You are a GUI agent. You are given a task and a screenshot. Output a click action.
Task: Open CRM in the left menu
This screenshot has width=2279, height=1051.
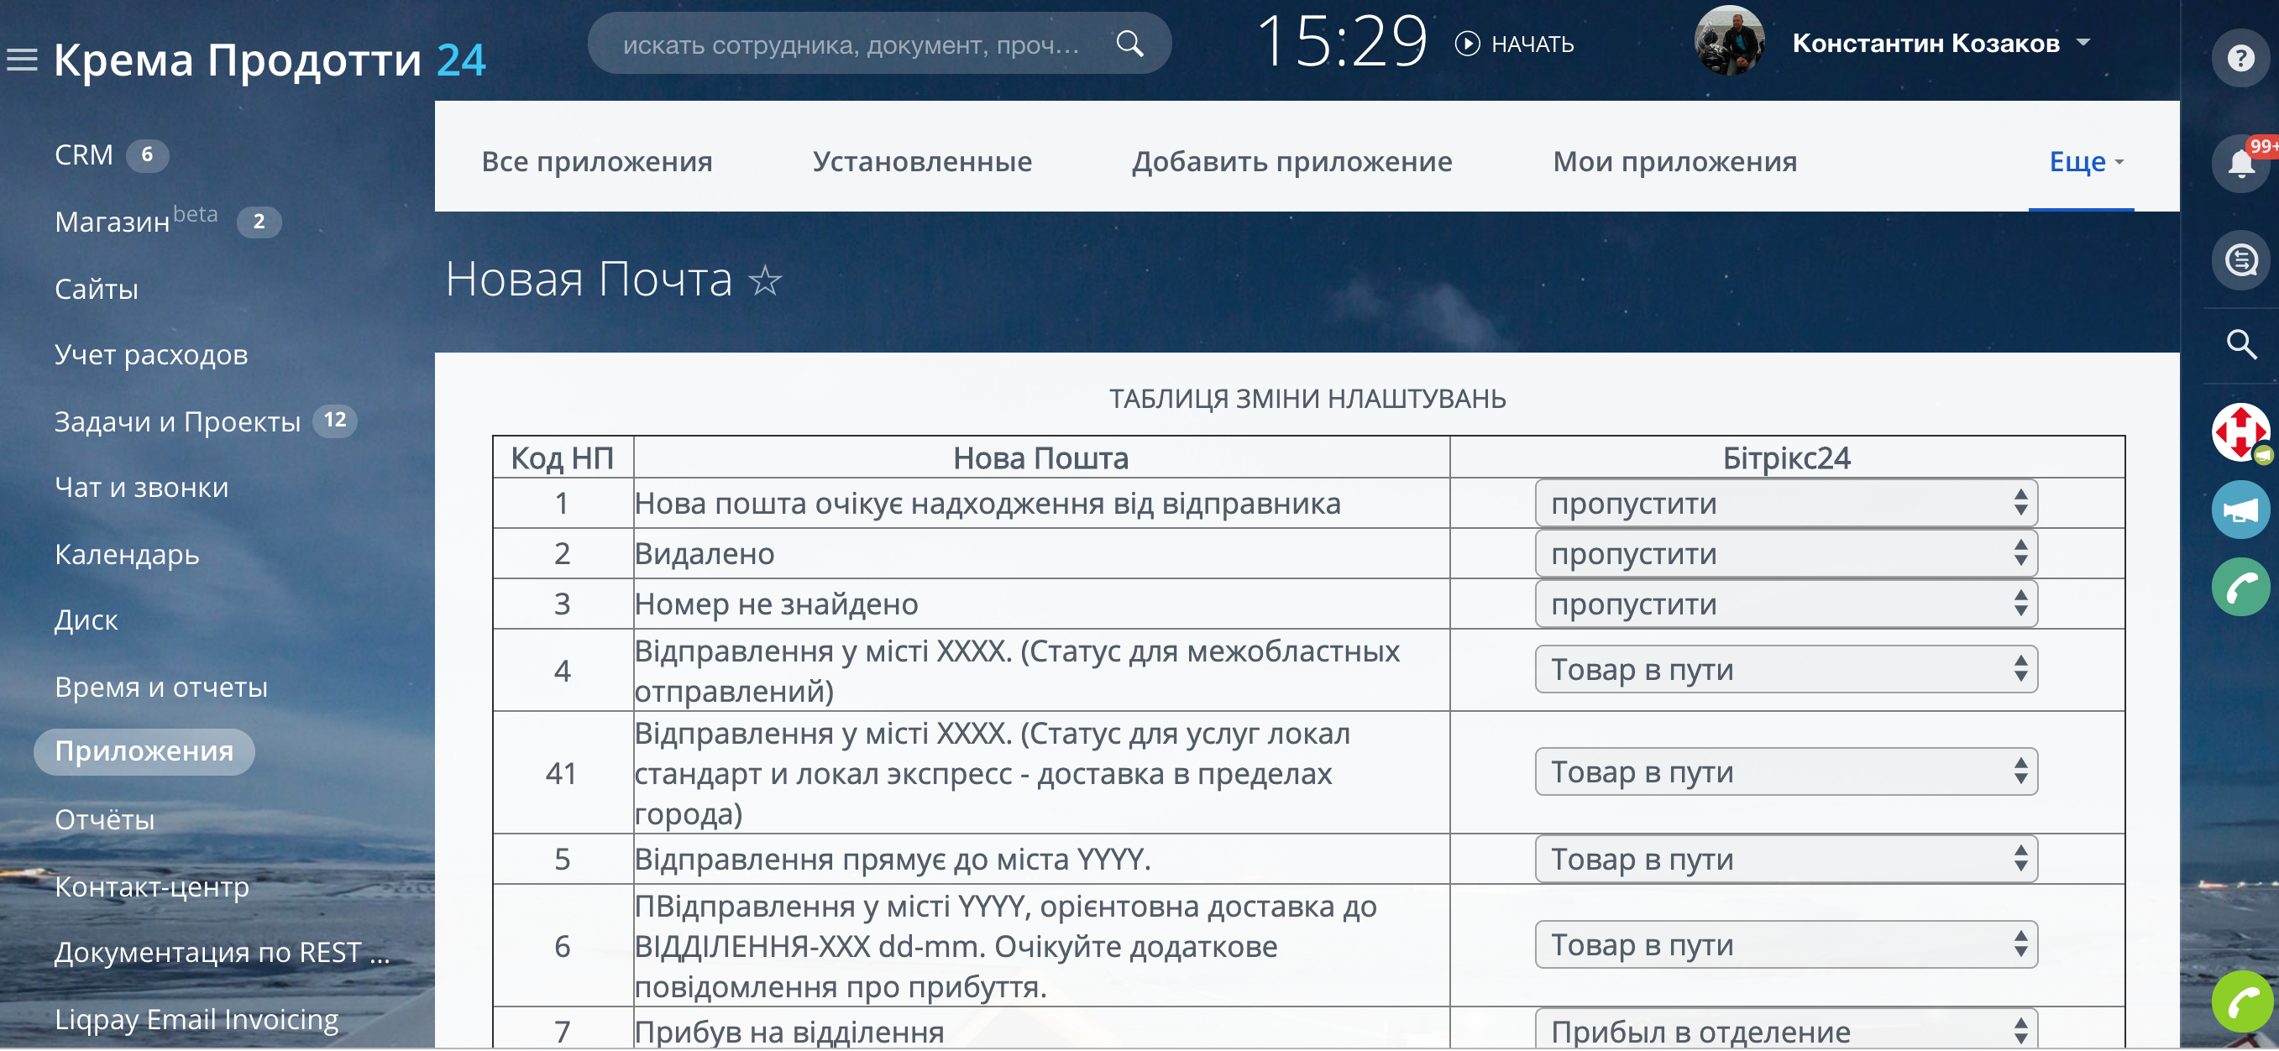(x=84, y=154)
